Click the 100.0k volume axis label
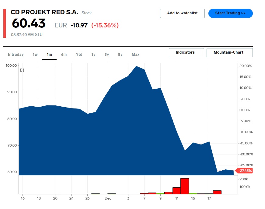This screenshot has height=209, width=265. click(245, 187)
